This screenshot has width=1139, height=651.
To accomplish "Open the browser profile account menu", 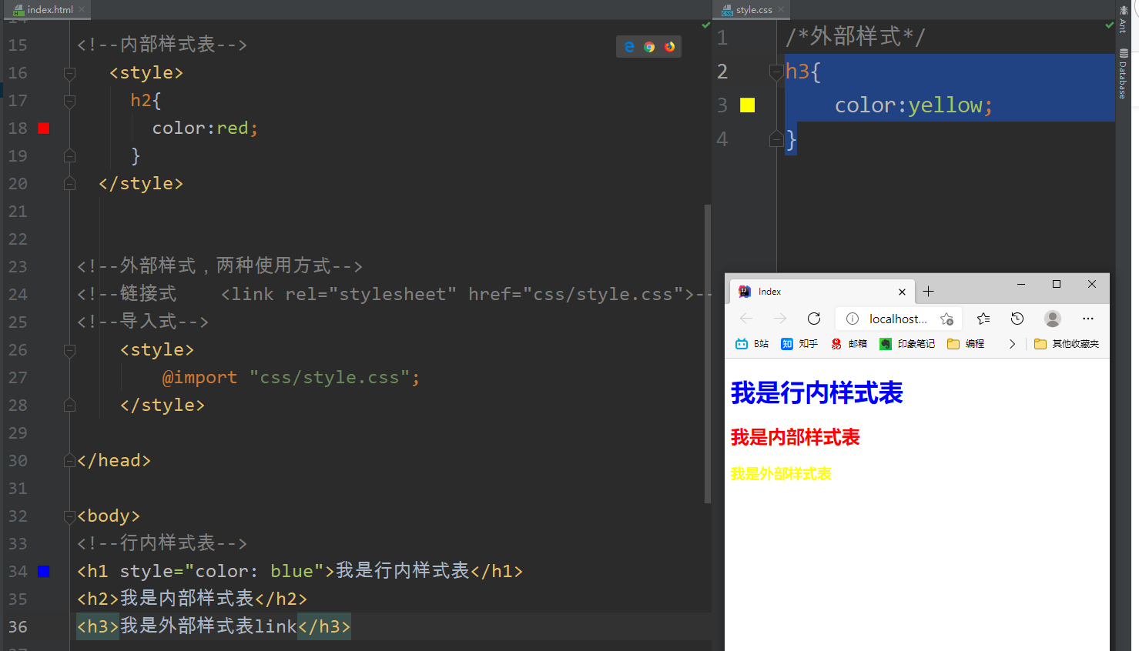I will pyautogui.click(x=1052, y=318).
